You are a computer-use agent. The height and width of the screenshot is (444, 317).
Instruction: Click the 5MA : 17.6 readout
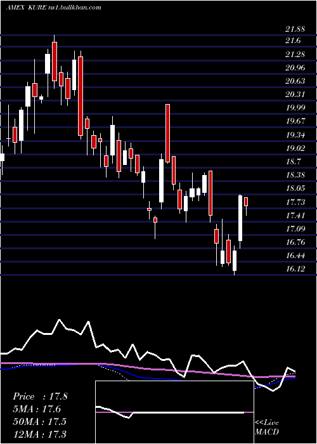point(37,409)
